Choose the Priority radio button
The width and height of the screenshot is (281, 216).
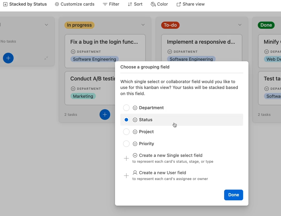pos(126,144)
